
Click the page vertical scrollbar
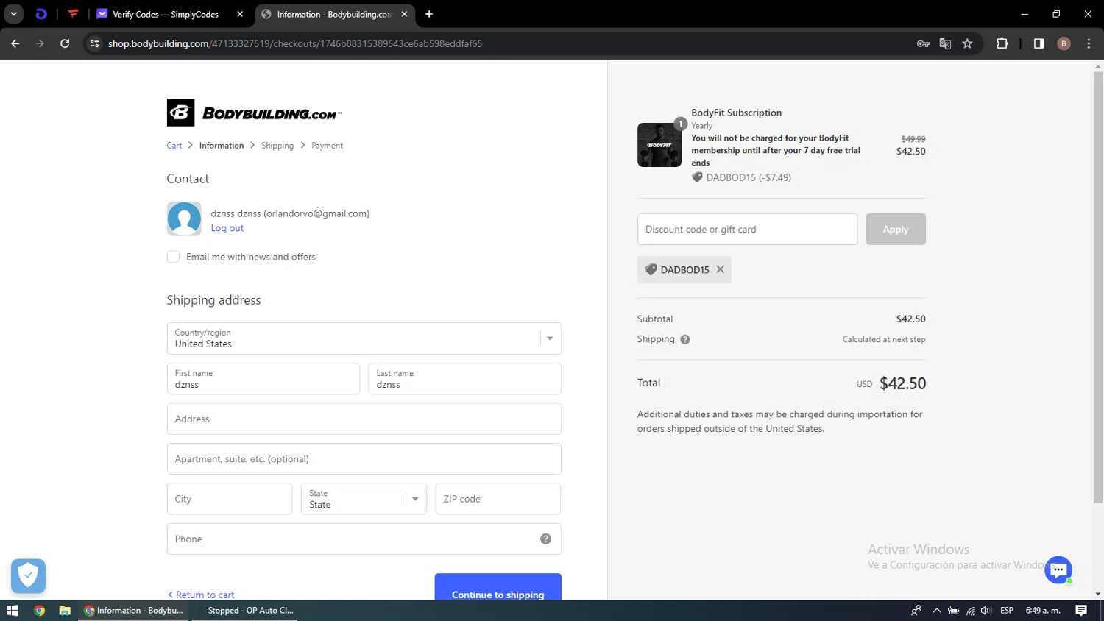(1098, 287)
